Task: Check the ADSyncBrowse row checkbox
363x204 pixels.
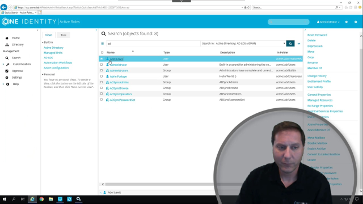Action: (102, 88)
